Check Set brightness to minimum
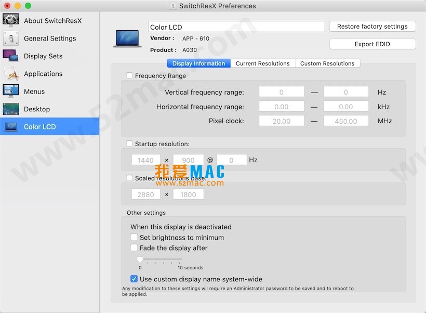The height and width of the screenshot is (313, 426). point(134,237)
